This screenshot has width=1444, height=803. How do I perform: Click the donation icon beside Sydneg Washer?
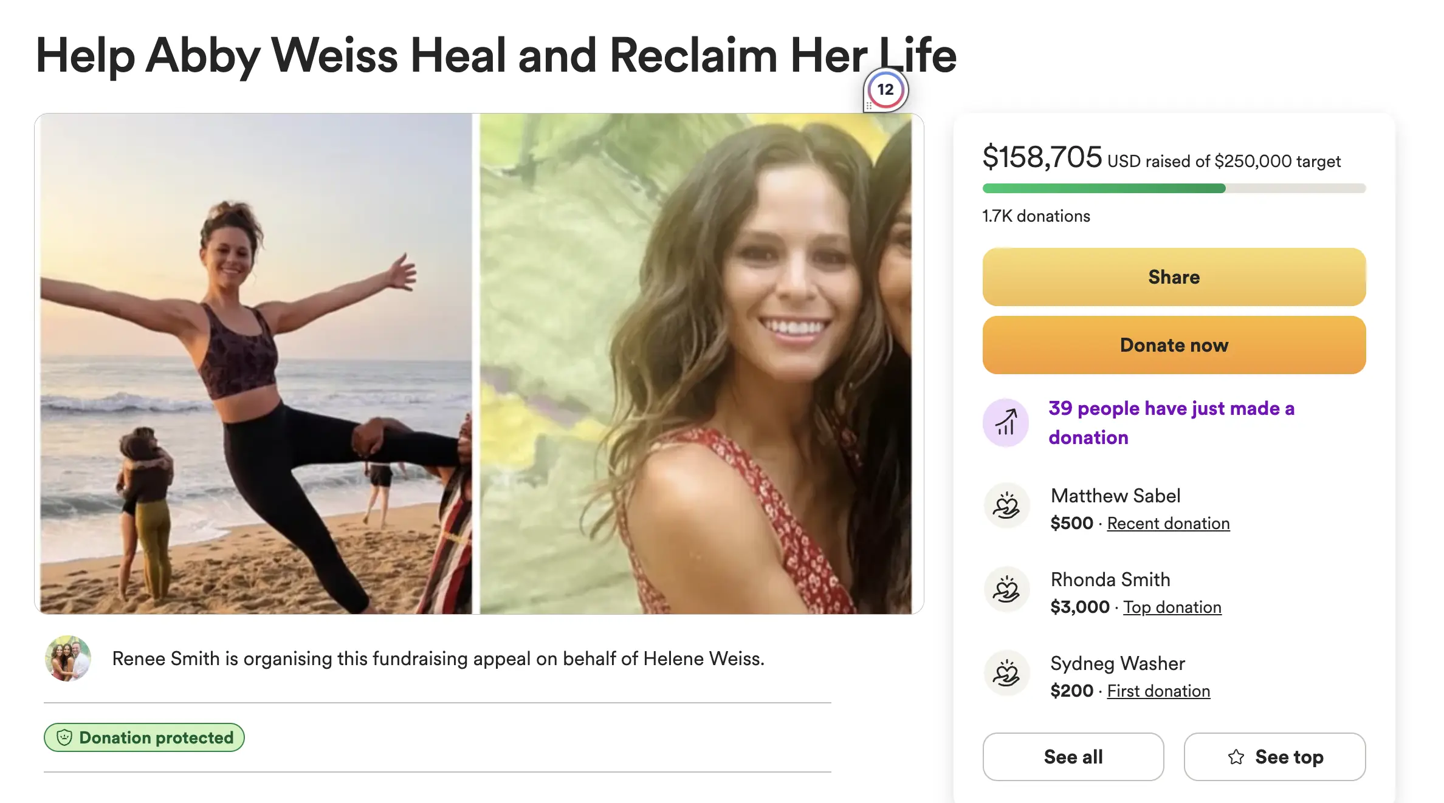[x=1006, y=674]
